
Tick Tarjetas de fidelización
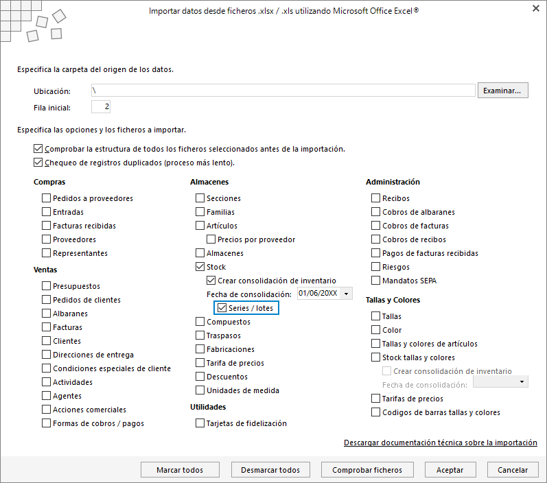pos(200,423)
